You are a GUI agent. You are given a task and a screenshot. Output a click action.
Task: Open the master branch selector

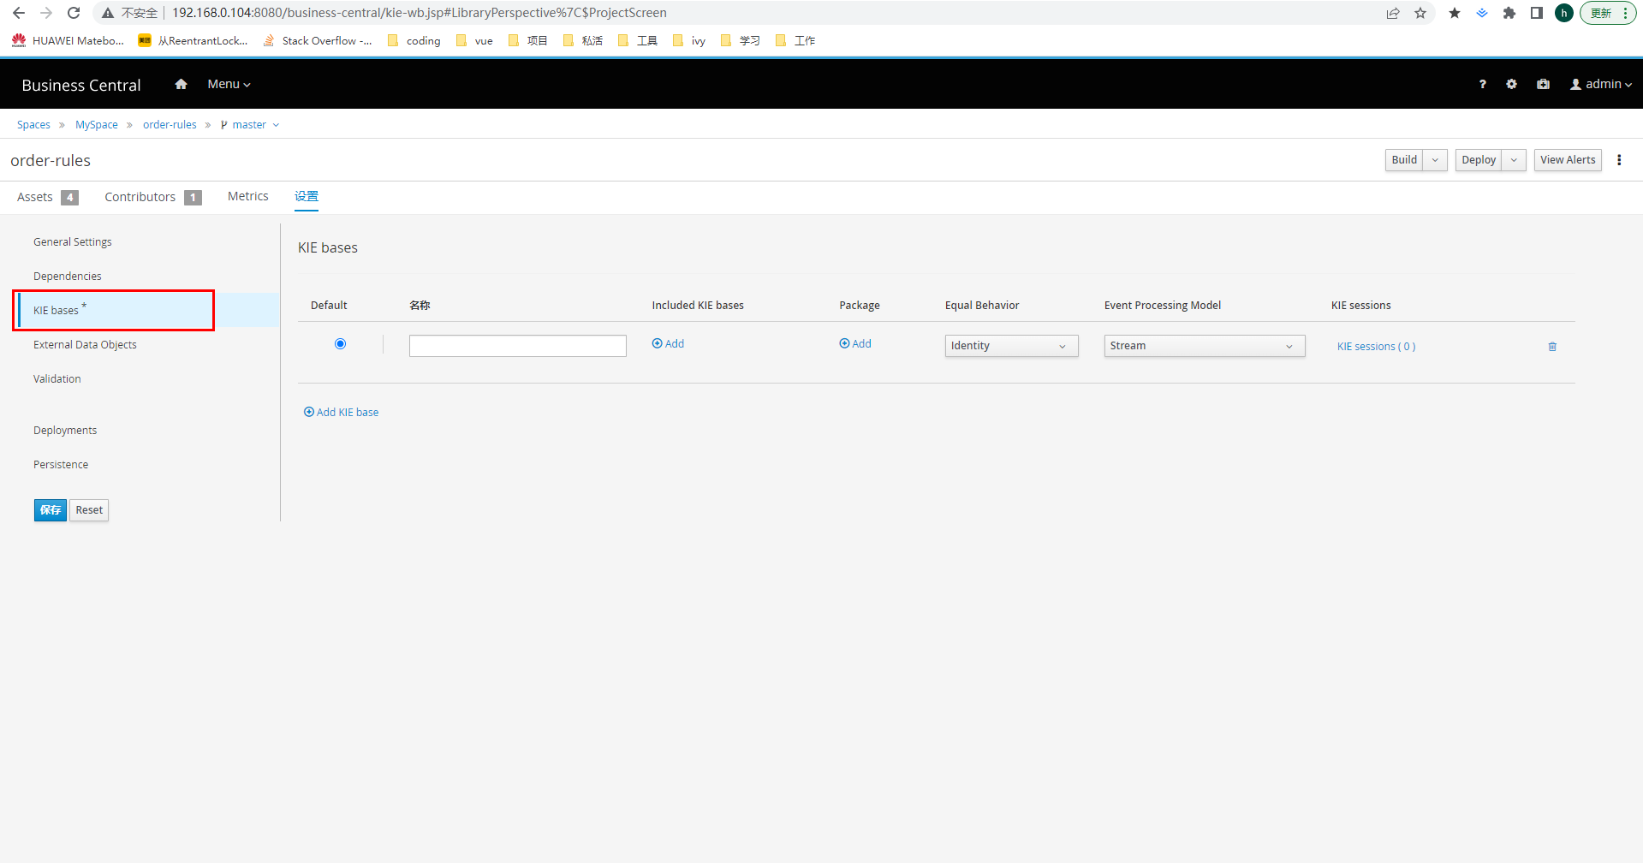click(x=250, y=125)
